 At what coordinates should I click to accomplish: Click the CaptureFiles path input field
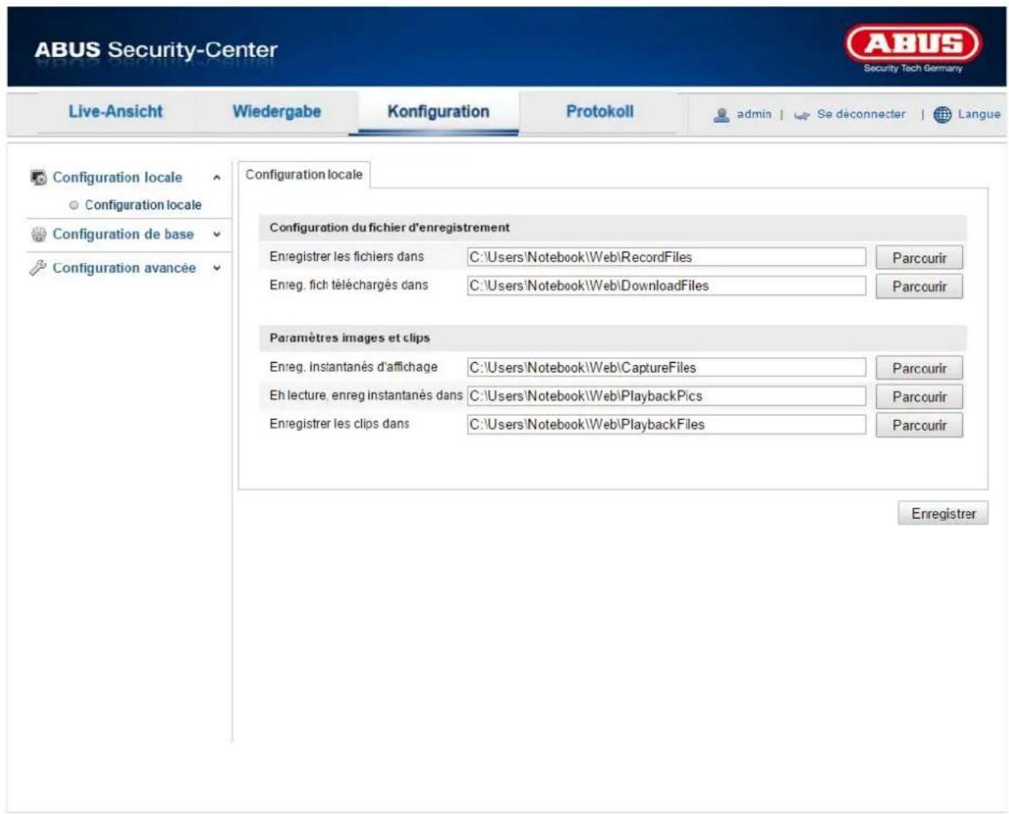pyautogui.click(x=666, y=368)
